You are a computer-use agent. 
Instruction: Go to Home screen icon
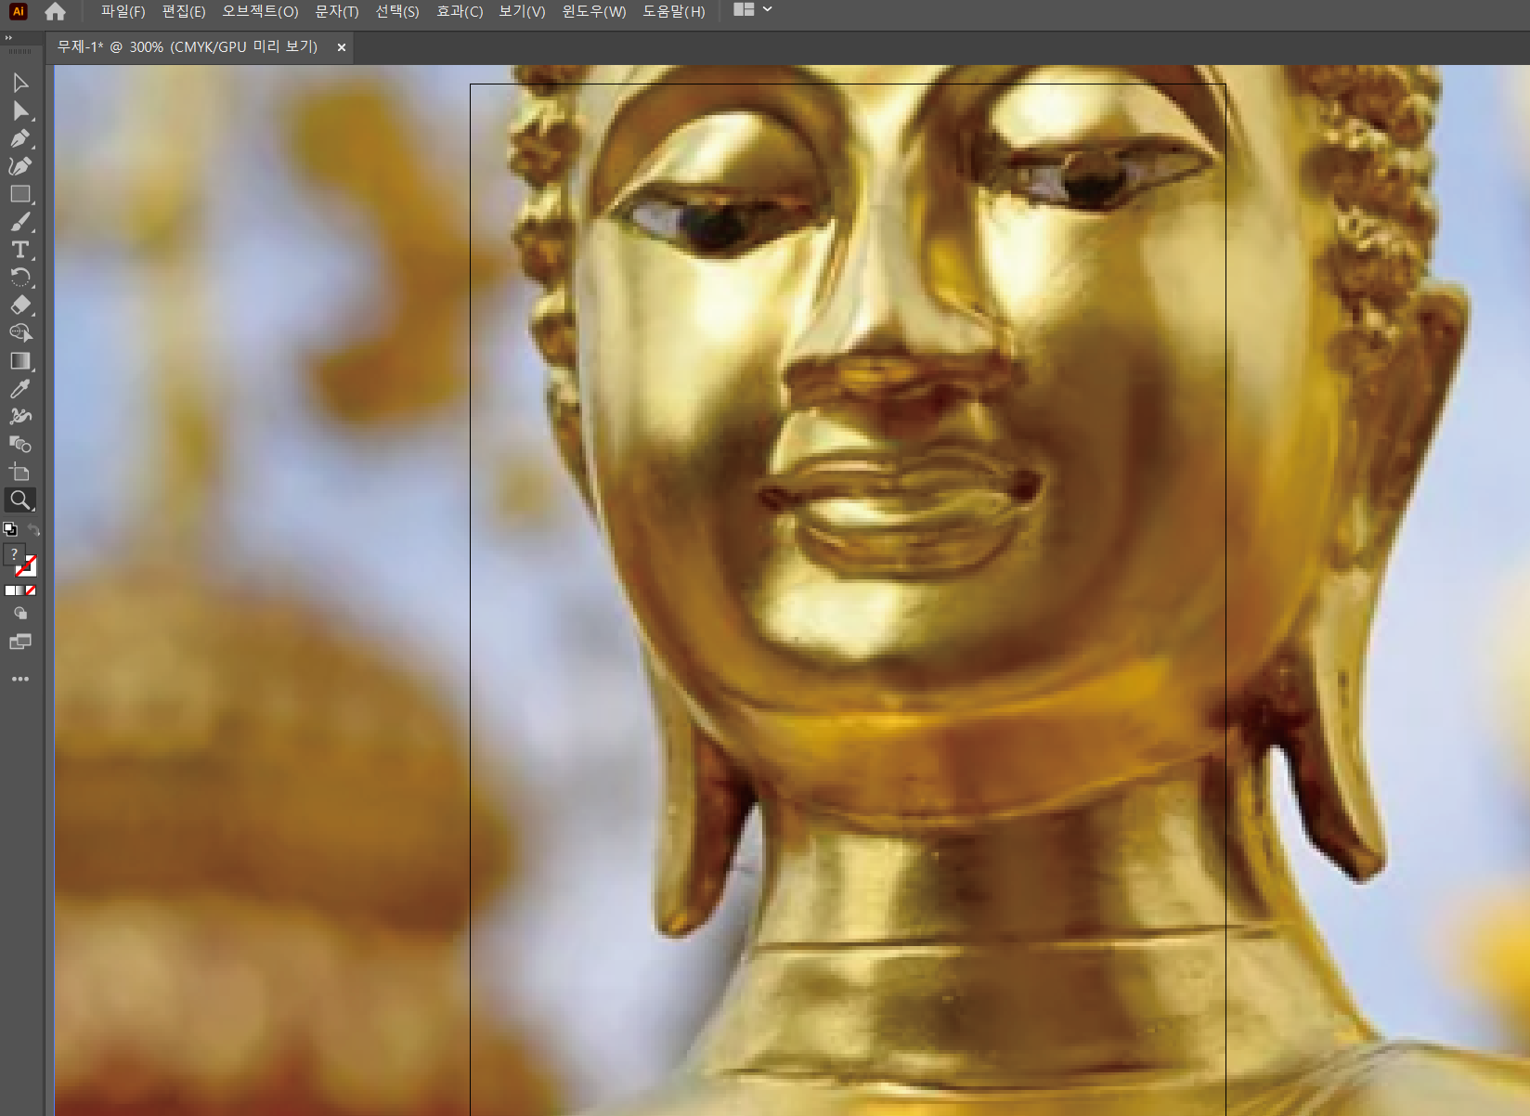click(55, 11)
